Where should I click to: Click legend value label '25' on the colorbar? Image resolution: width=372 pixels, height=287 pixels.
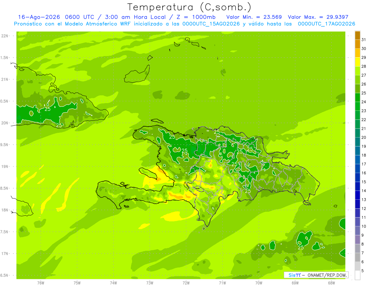coord(364,93)
